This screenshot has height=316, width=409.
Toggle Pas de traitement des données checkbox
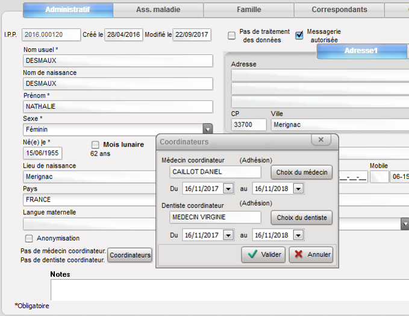point(232,36)
